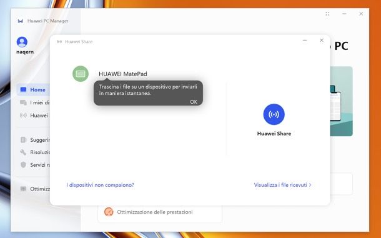Click the HUAWEI MatePad device name
Image resolution: width=381 pixels, height=238 pixels.
click(x=123, y=74)
